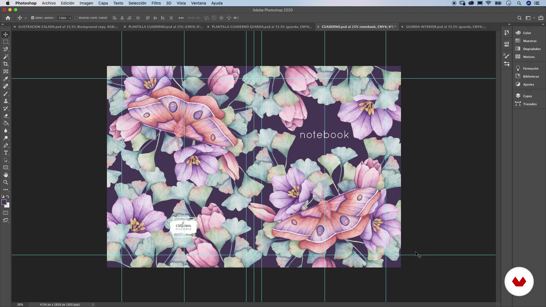Select the Spot Healing Brush tool
Screen dimensions: 546x307
(x=6, y=86)
